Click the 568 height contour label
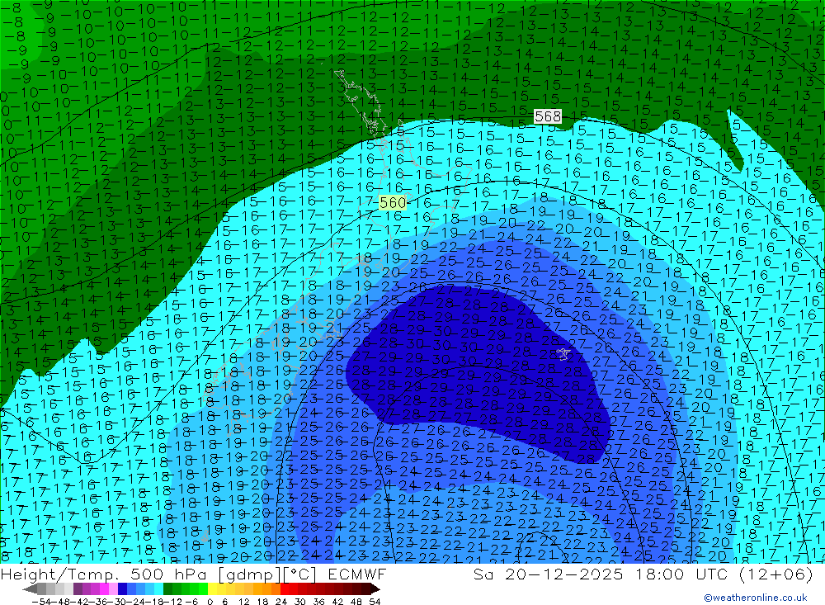 548,116
